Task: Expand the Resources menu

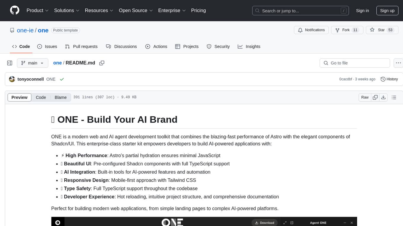Action: click(x=99, y=10)
